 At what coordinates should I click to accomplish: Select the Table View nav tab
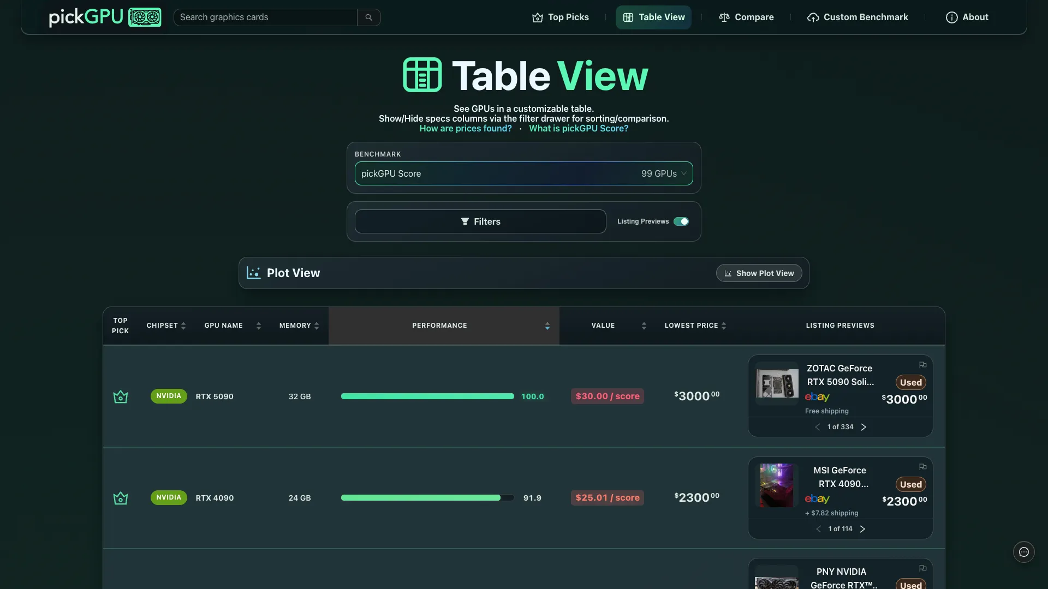tap(653, 17)
